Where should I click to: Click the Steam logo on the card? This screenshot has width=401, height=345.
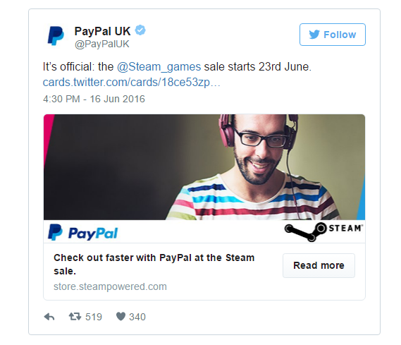coord(323,231)
